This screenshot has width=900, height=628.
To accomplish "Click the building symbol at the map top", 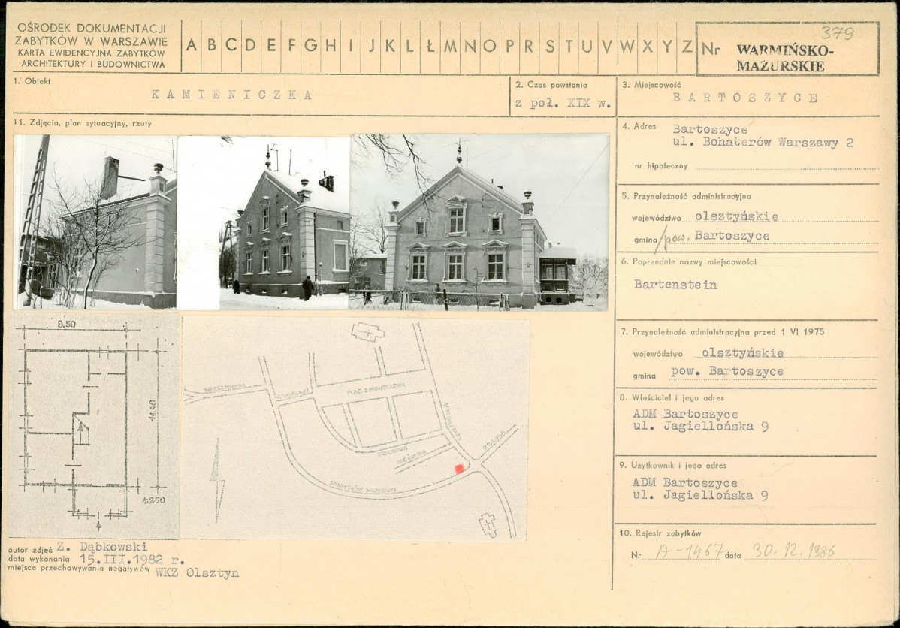I will click(368, 331).
